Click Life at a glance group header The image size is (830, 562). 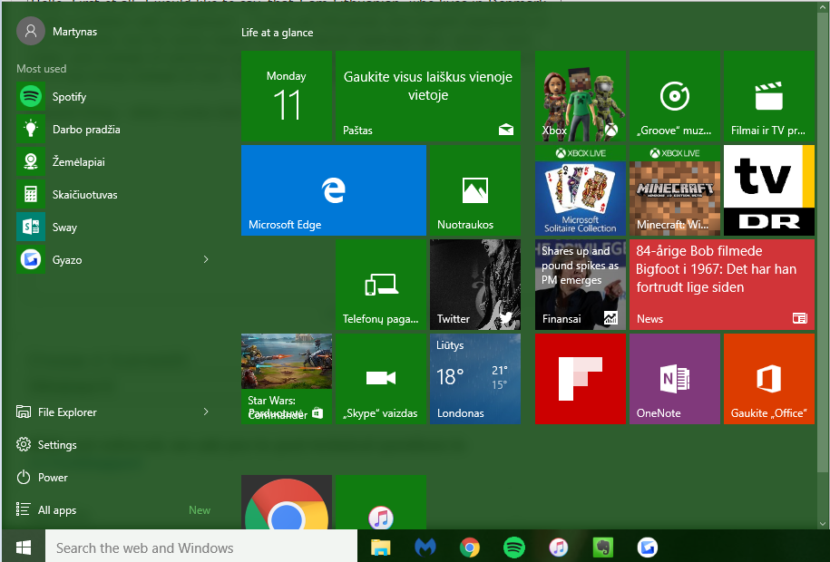(278, 33)
